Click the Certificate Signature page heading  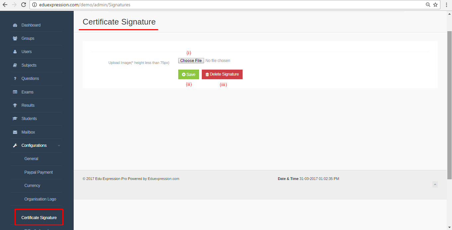tap(119, 22)
